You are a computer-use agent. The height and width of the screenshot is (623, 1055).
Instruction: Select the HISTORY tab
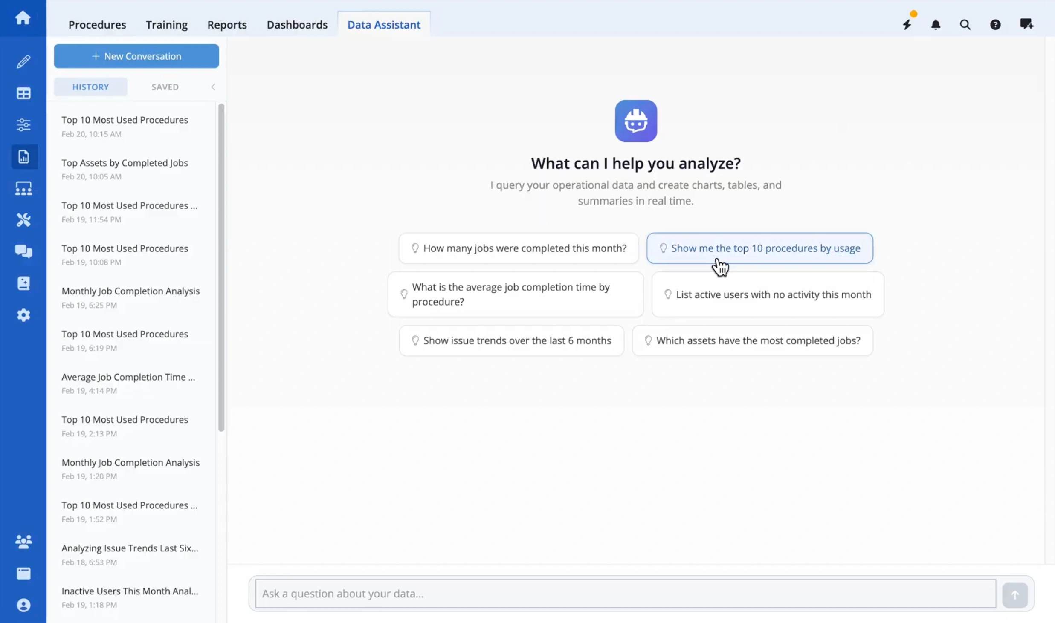(90, 87)
